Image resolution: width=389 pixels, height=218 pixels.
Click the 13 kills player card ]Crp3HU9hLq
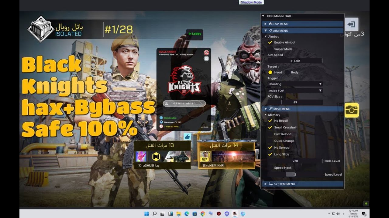pos(163,155)
